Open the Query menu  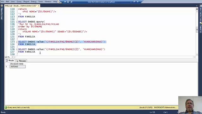[19, 2]
